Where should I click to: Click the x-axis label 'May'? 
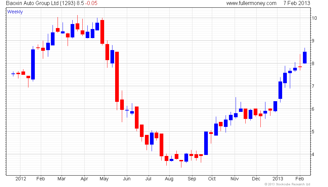104,179
